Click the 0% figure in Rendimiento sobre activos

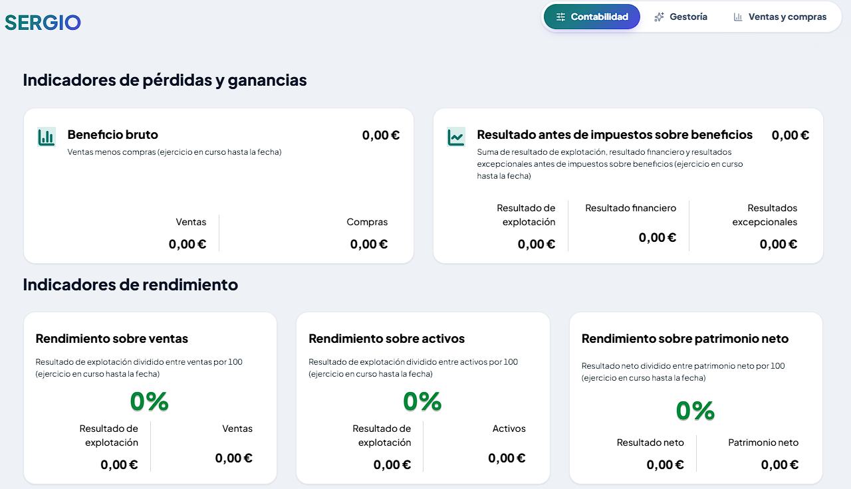click(x=423, y=401)
